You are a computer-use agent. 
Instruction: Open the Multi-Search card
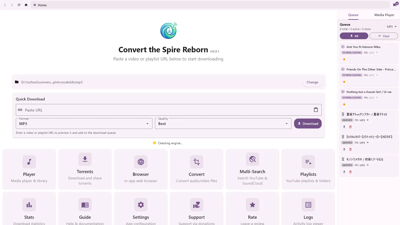click(x=252, y=169)
